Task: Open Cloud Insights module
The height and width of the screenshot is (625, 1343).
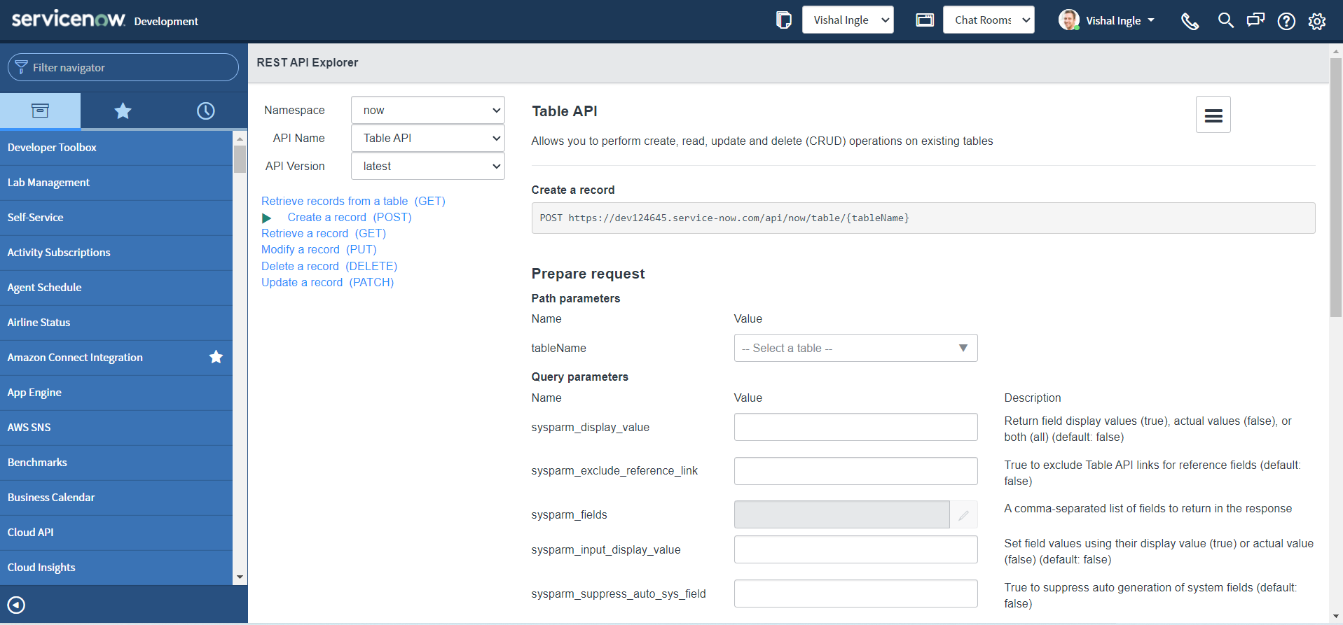Action: click(x=116, y=568)
